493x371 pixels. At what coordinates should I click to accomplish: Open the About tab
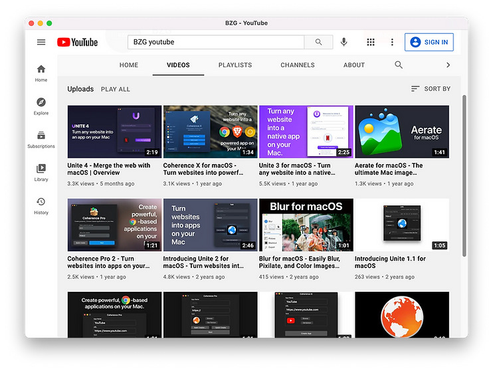point(354,64)
